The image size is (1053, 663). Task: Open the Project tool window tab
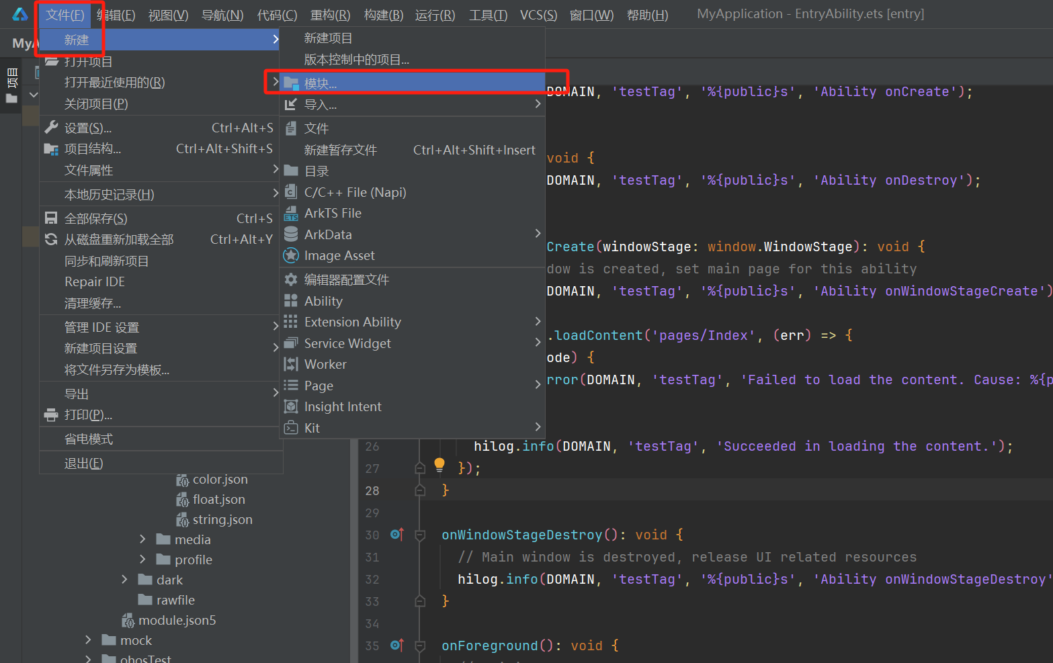(x=11, y=85)
